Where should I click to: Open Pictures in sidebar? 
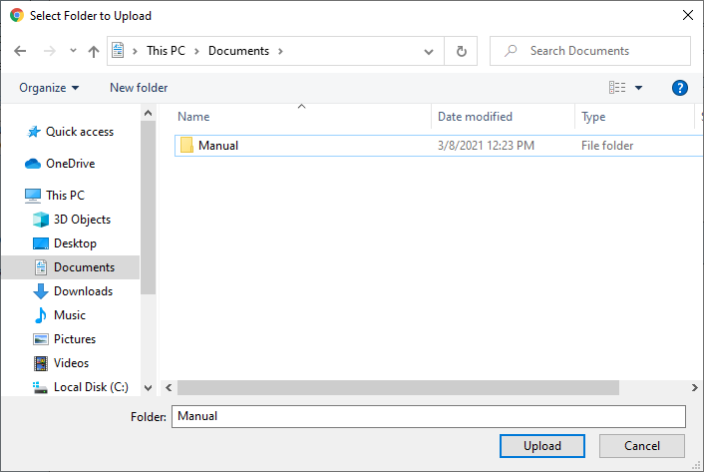coord(75,339)
